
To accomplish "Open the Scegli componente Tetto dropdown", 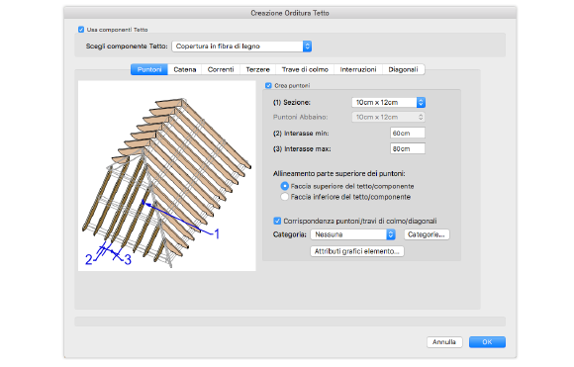I will [x=241, y=46].
